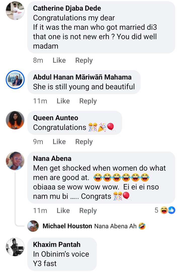The image size is (181, 272).
Task: Reply to Catherine Djaba Dede's comment
Action: point(84,61)
